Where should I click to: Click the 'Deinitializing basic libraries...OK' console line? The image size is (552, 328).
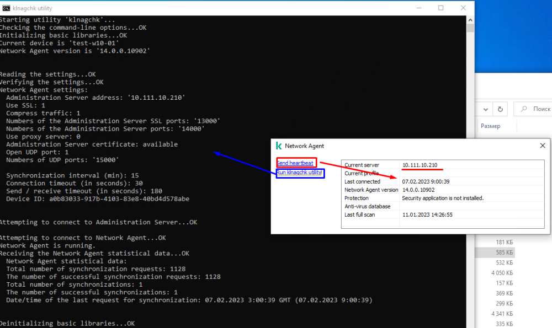pyautogui.click(x=67, y=324)
